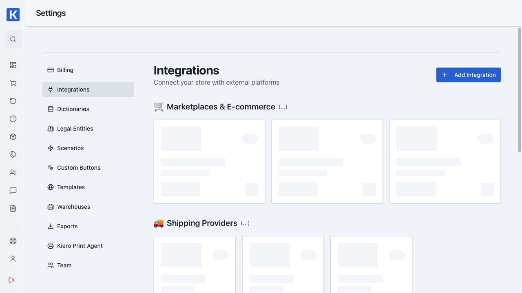Screen dimensions: 522x293
Task: Open the alert exclamation icon in sidebar
Action: click(x=13, y=119)
